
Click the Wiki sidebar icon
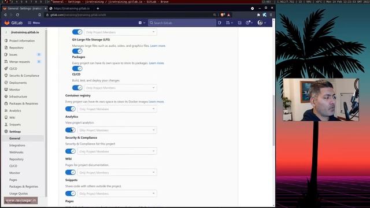tap(6, 117)
